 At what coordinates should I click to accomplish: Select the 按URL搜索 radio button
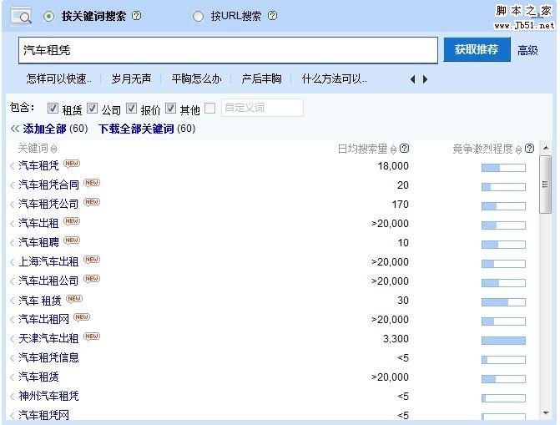point(198,16)
